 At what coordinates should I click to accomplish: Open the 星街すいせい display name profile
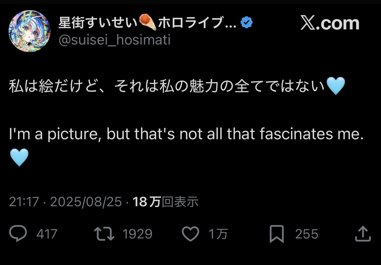(x=99, y=22)
